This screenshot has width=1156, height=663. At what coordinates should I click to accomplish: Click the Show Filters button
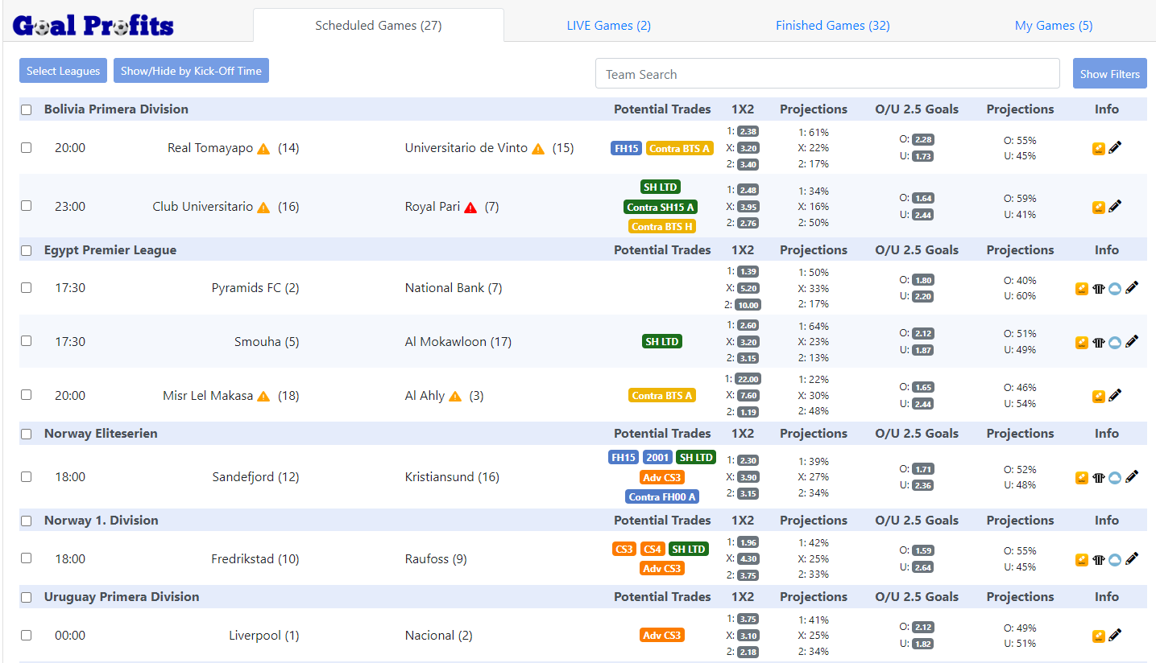[x=1110, y=74]
